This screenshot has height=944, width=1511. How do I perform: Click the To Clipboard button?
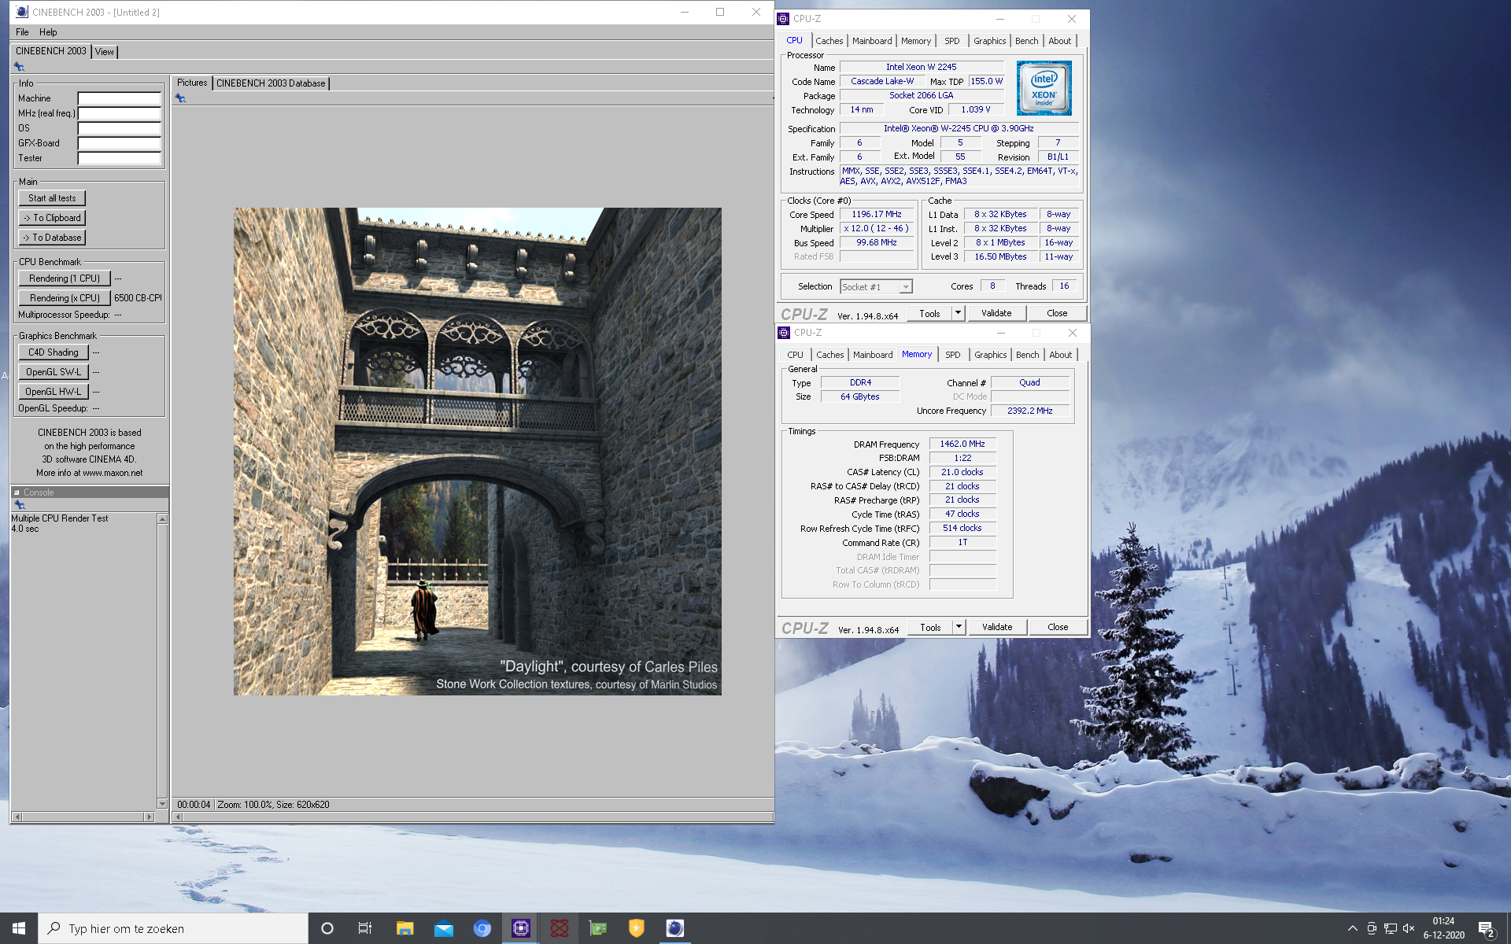point(52,218)
